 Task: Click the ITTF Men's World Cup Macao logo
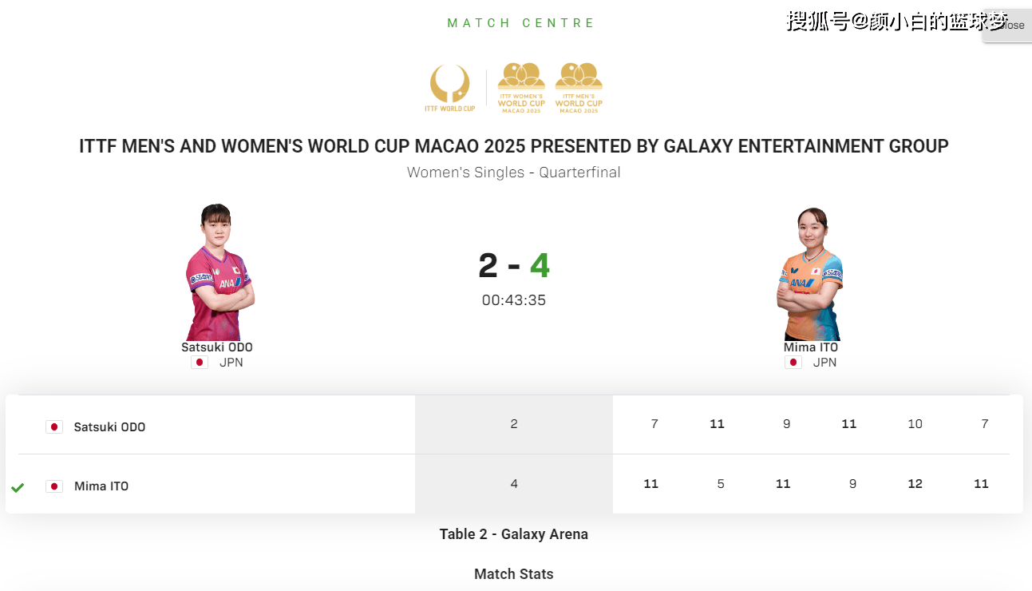point(579,88)
